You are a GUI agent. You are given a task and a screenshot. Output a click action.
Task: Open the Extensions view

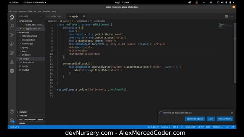(12, 53)
